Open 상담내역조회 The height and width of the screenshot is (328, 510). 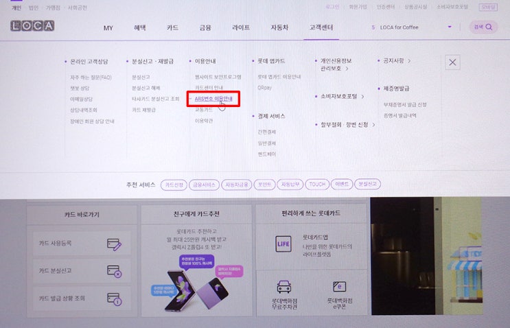84,110
